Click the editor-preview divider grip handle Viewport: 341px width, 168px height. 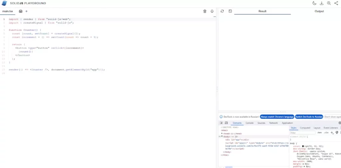pyautogui.click(x=217, y=90)
